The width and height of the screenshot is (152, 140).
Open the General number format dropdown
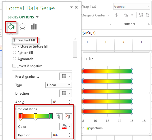(x=132, y=7)
